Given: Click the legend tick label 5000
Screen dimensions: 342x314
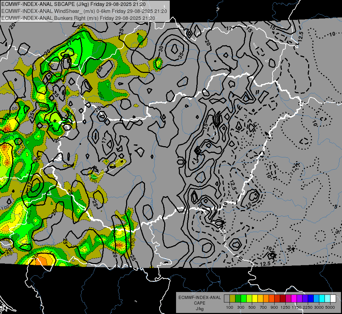Looking at the screenshot, I should tap(330, 307).
